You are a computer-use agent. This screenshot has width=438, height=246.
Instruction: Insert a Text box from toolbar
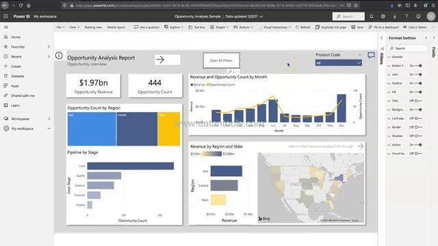coord(196,27)
